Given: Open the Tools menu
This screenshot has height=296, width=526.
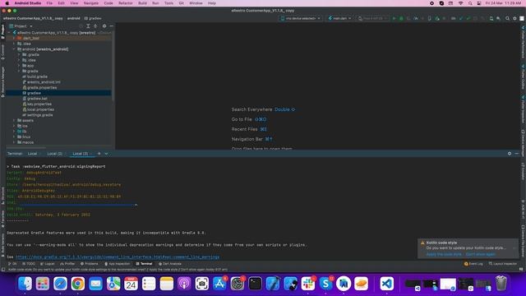Looking at the screenshot, I should click(x=168, y=3).
